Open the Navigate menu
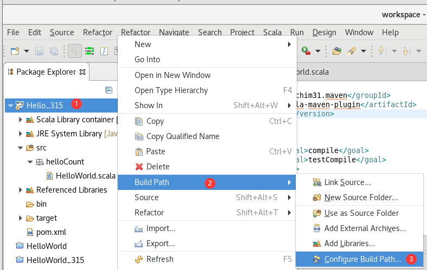427x270 pixels. [x=174, y=32]
